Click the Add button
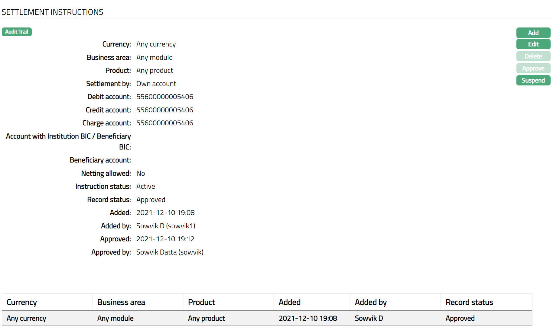This screenshot has height=330, width=553. 533,33
